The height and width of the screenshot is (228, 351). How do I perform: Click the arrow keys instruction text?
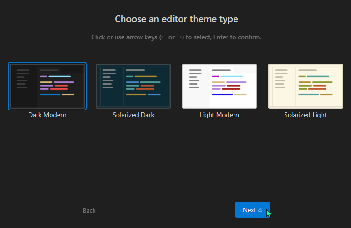coord(176,37)
